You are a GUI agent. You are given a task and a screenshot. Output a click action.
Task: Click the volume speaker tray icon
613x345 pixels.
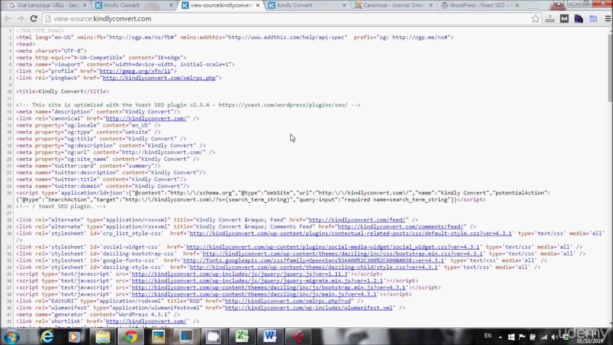click(x=554, y=337)
